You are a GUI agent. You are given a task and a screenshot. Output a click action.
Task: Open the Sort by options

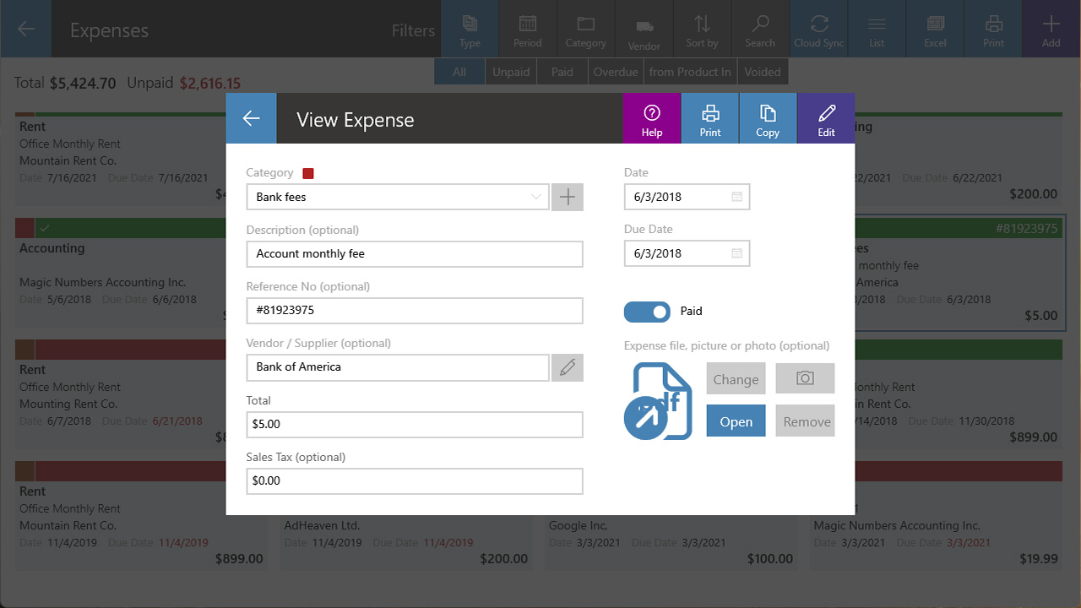pyautogui.click(x=702, y=29)
